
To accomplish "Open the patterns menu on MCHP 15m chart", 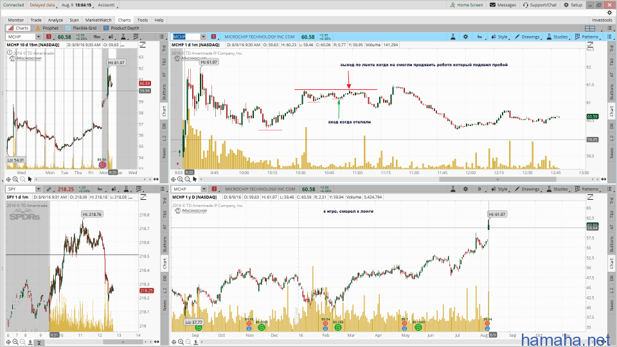I will click(x=136, y=37).
